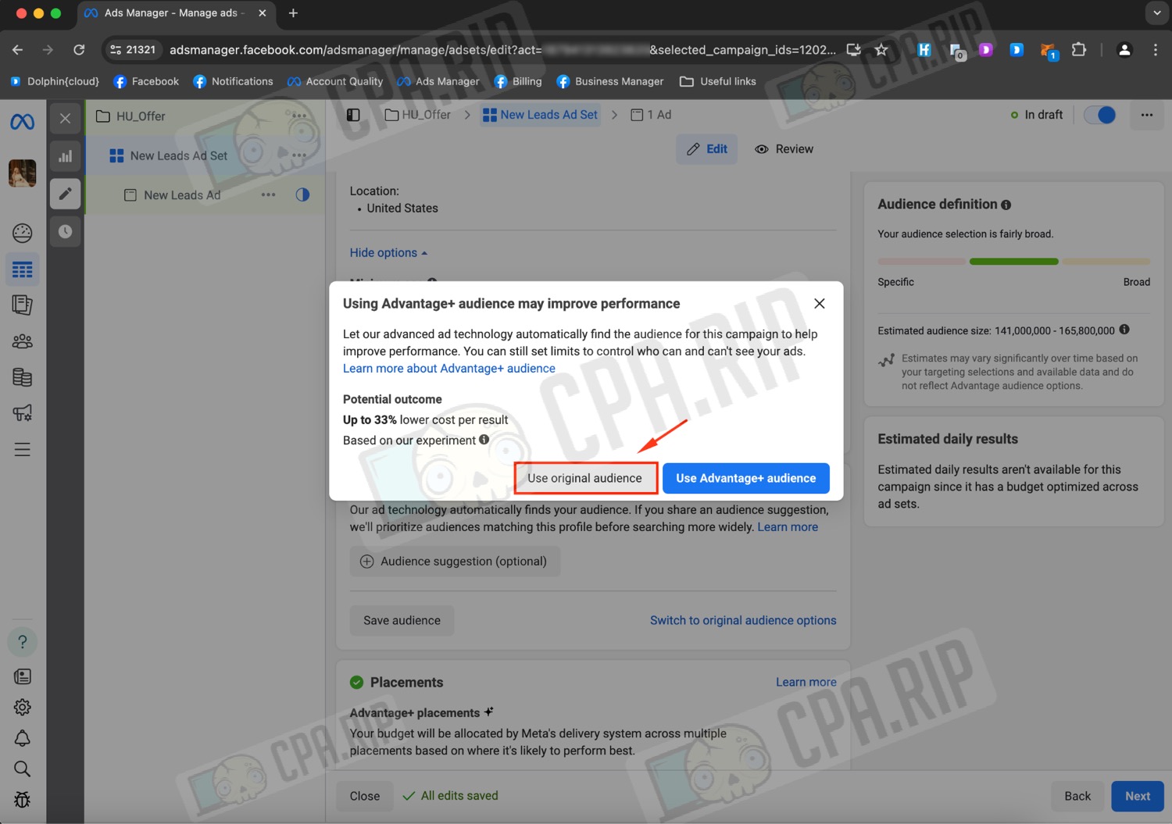Click the profile avatar thumbnail
Image resolution: width=1172 pixels, height=824 pixels.
[22, 173]
